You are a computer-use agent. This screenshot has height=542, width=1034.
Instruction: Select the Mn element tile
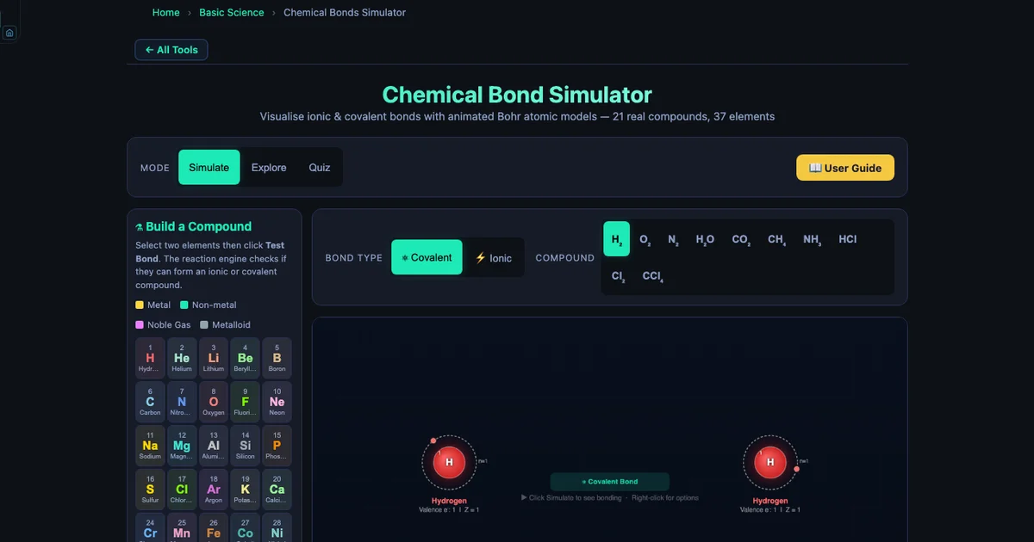click(x=182, y=528)
